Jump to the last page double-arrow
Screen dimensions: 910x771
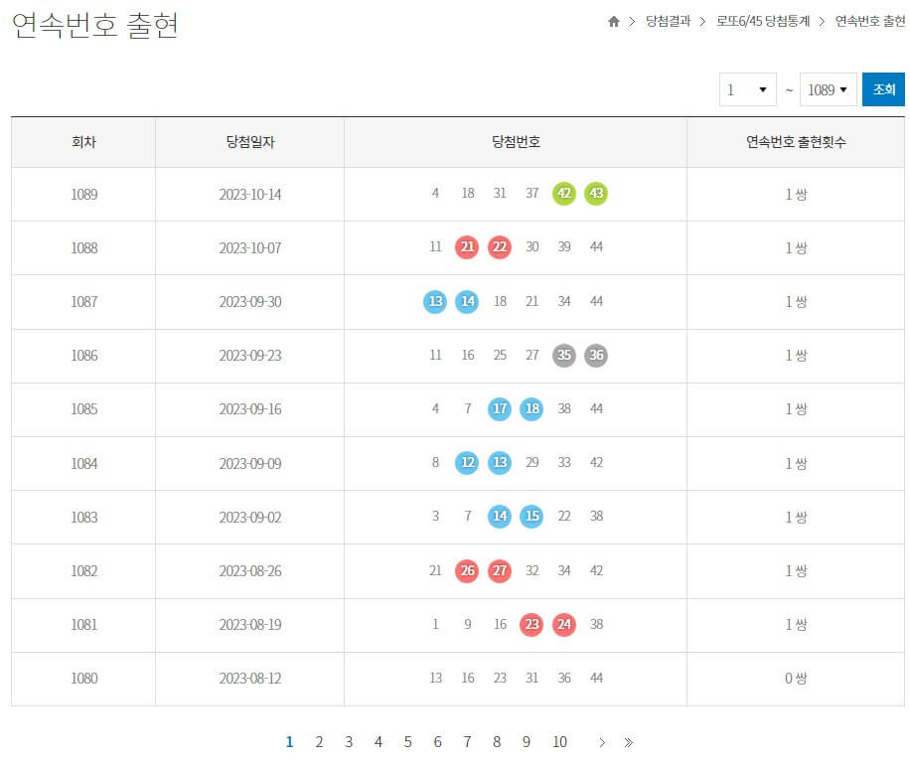628,741
